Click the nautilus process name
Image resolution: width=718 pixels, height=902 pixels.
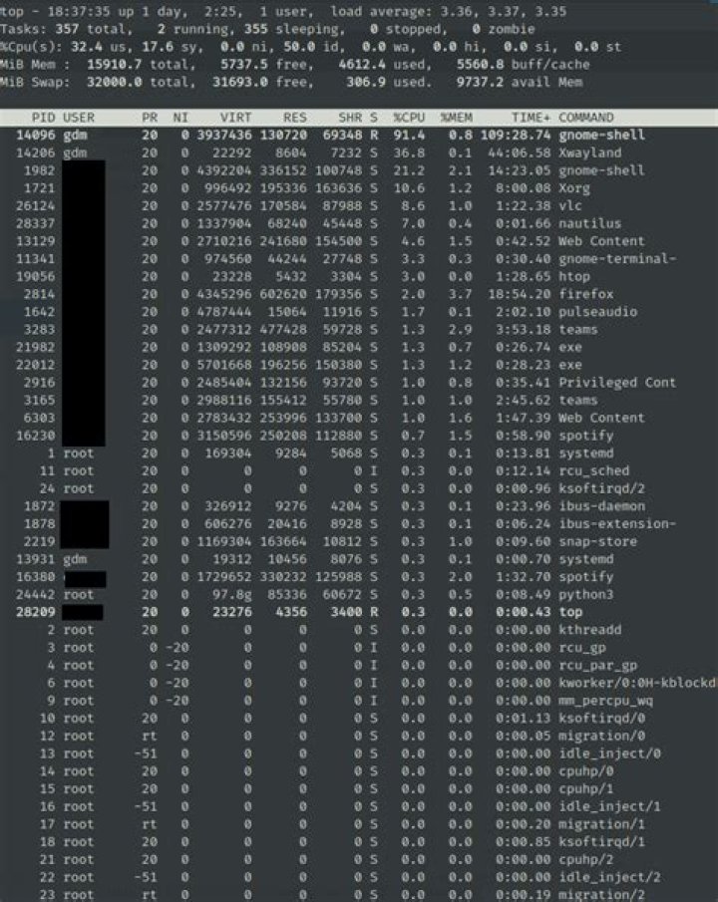tap(589, 223)
